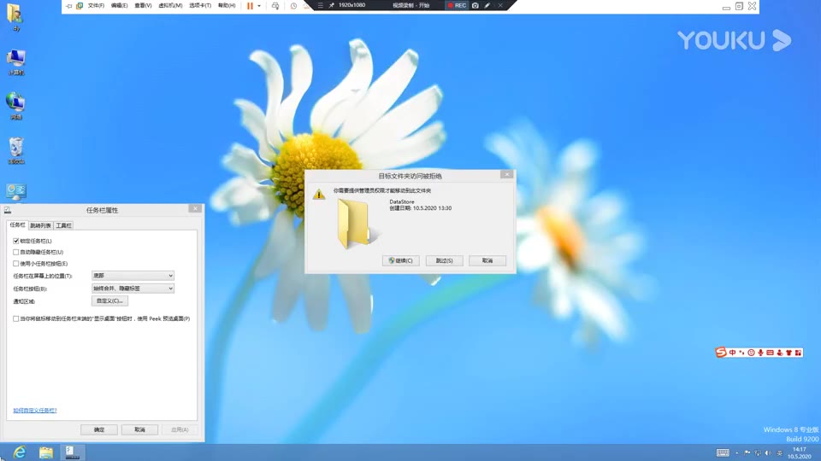Open the 帮助(H) menu
The height and width of the screenshot is (461, 821).
click(227, 6)
